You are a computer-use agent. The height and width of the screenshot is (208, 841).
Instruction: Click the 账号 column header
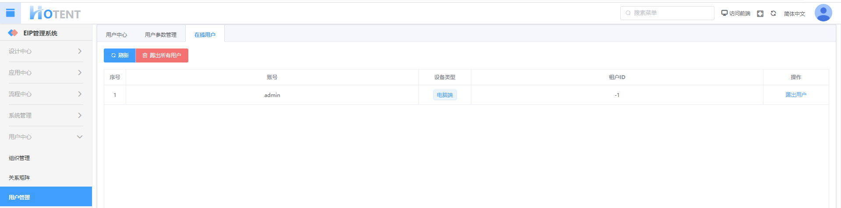coord(272,77)
